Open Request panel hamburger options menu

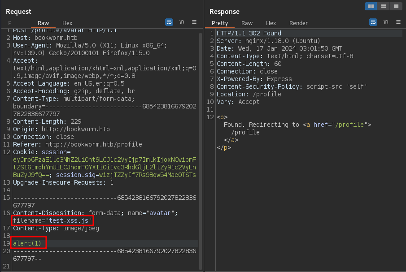[x=194, y=22]
